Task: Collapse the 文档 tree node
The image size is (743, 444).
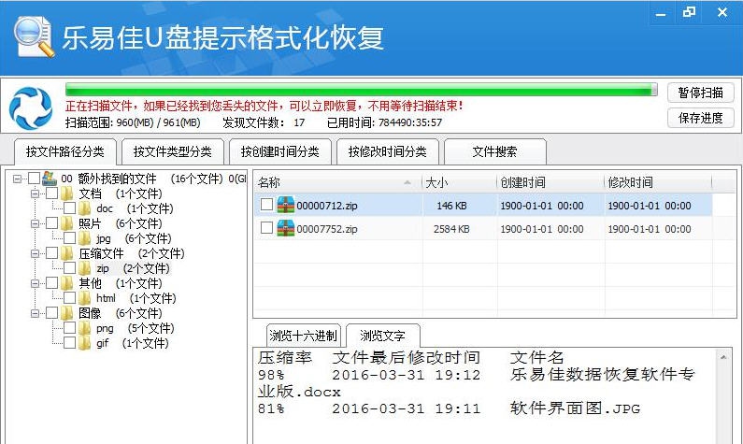Action: pos(36,193)
